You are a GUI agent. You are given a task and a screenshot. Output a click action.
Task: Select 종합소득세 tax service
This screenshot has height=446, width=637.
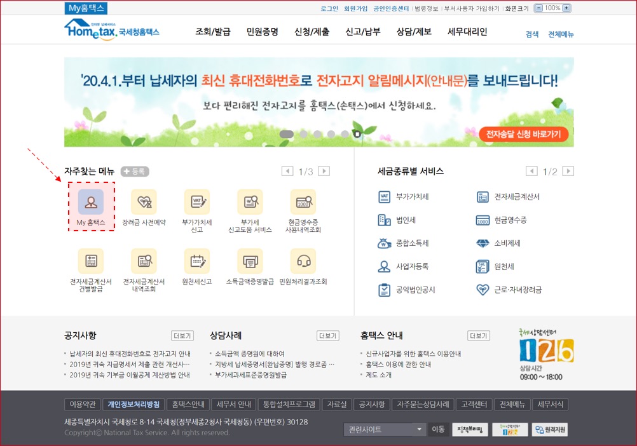pos(404,243)
